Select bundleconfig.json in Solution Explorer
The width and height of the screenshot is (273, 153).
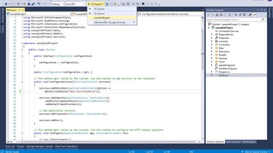(x=228, y=68)
